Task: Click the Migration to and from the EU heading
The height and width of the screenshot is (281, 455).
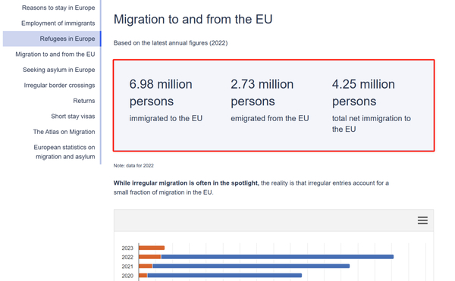Action: coord(193,20)
